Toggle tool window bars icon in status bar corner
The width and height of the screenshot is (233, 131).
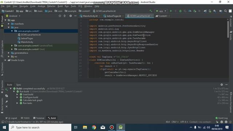point(3,122)
